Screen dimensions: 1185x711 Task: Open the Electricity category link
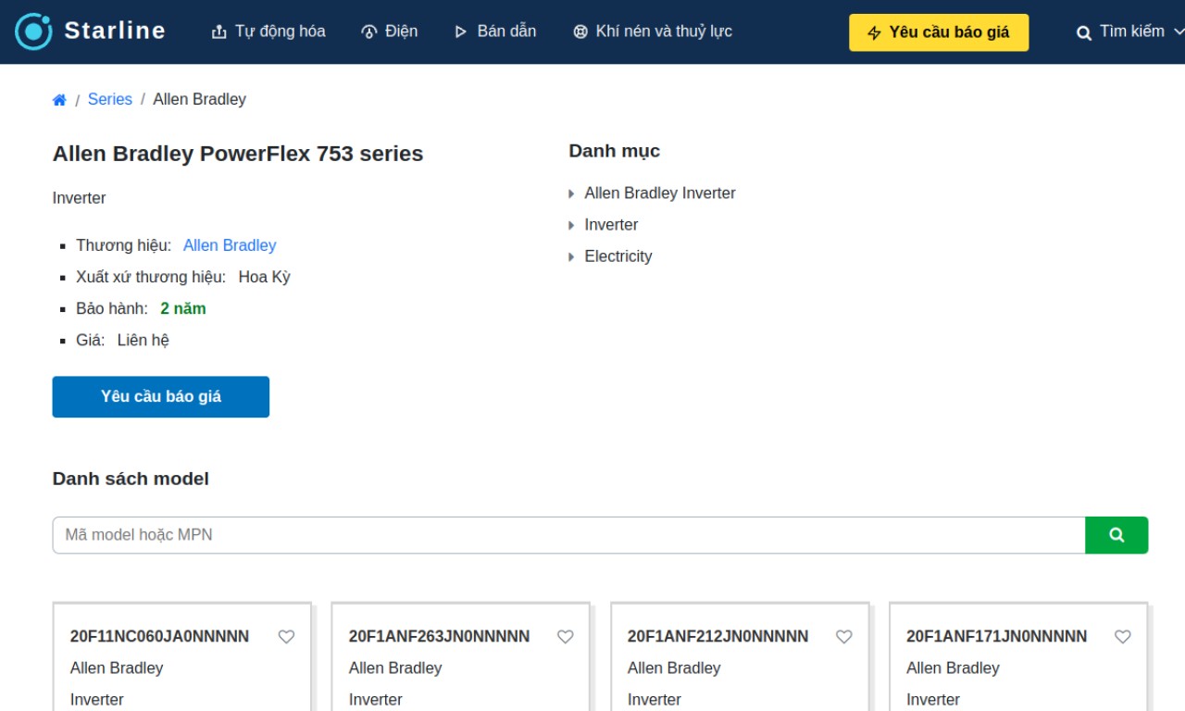click(618, 256)
